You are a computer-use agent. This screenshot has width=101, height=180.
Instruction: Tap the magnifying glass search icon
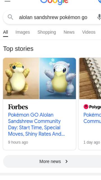10,17
